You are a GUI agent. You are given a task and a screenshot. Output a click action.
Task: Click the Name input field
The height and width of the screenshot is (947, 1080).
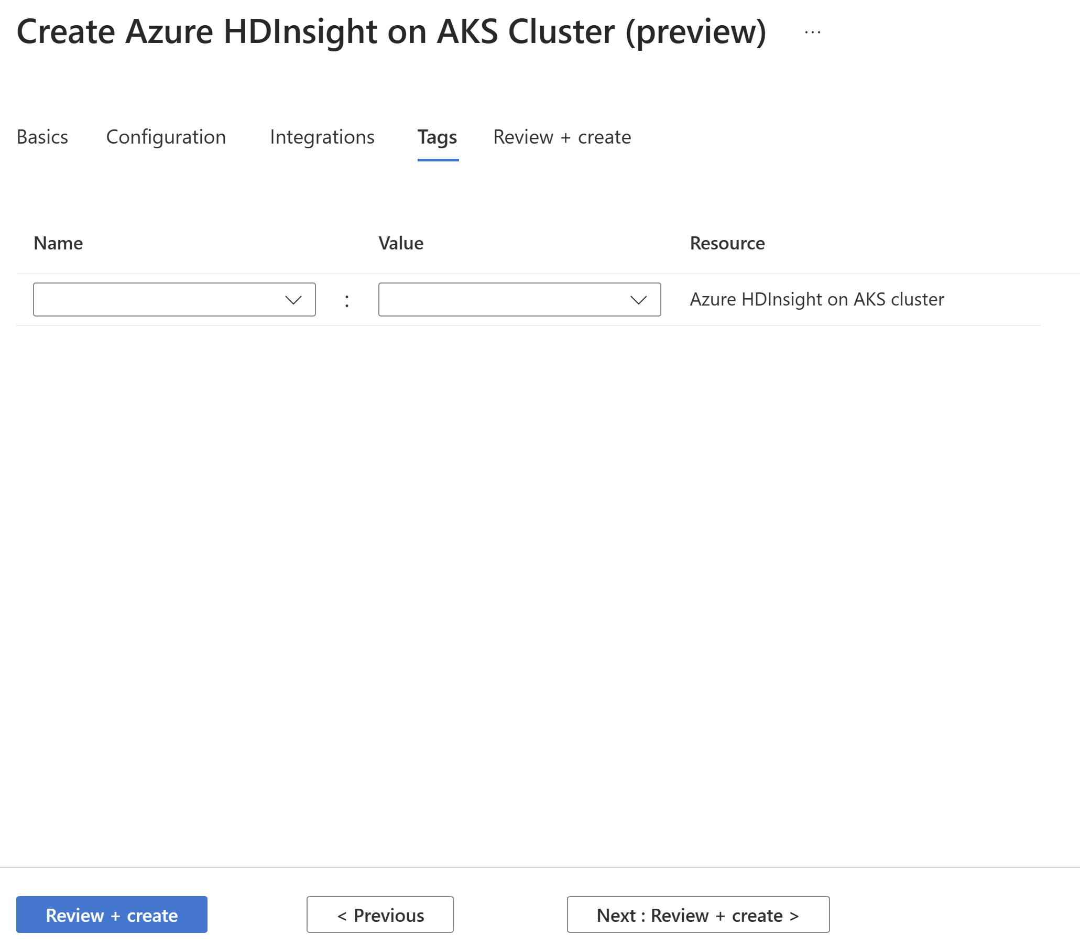(173, 299)
